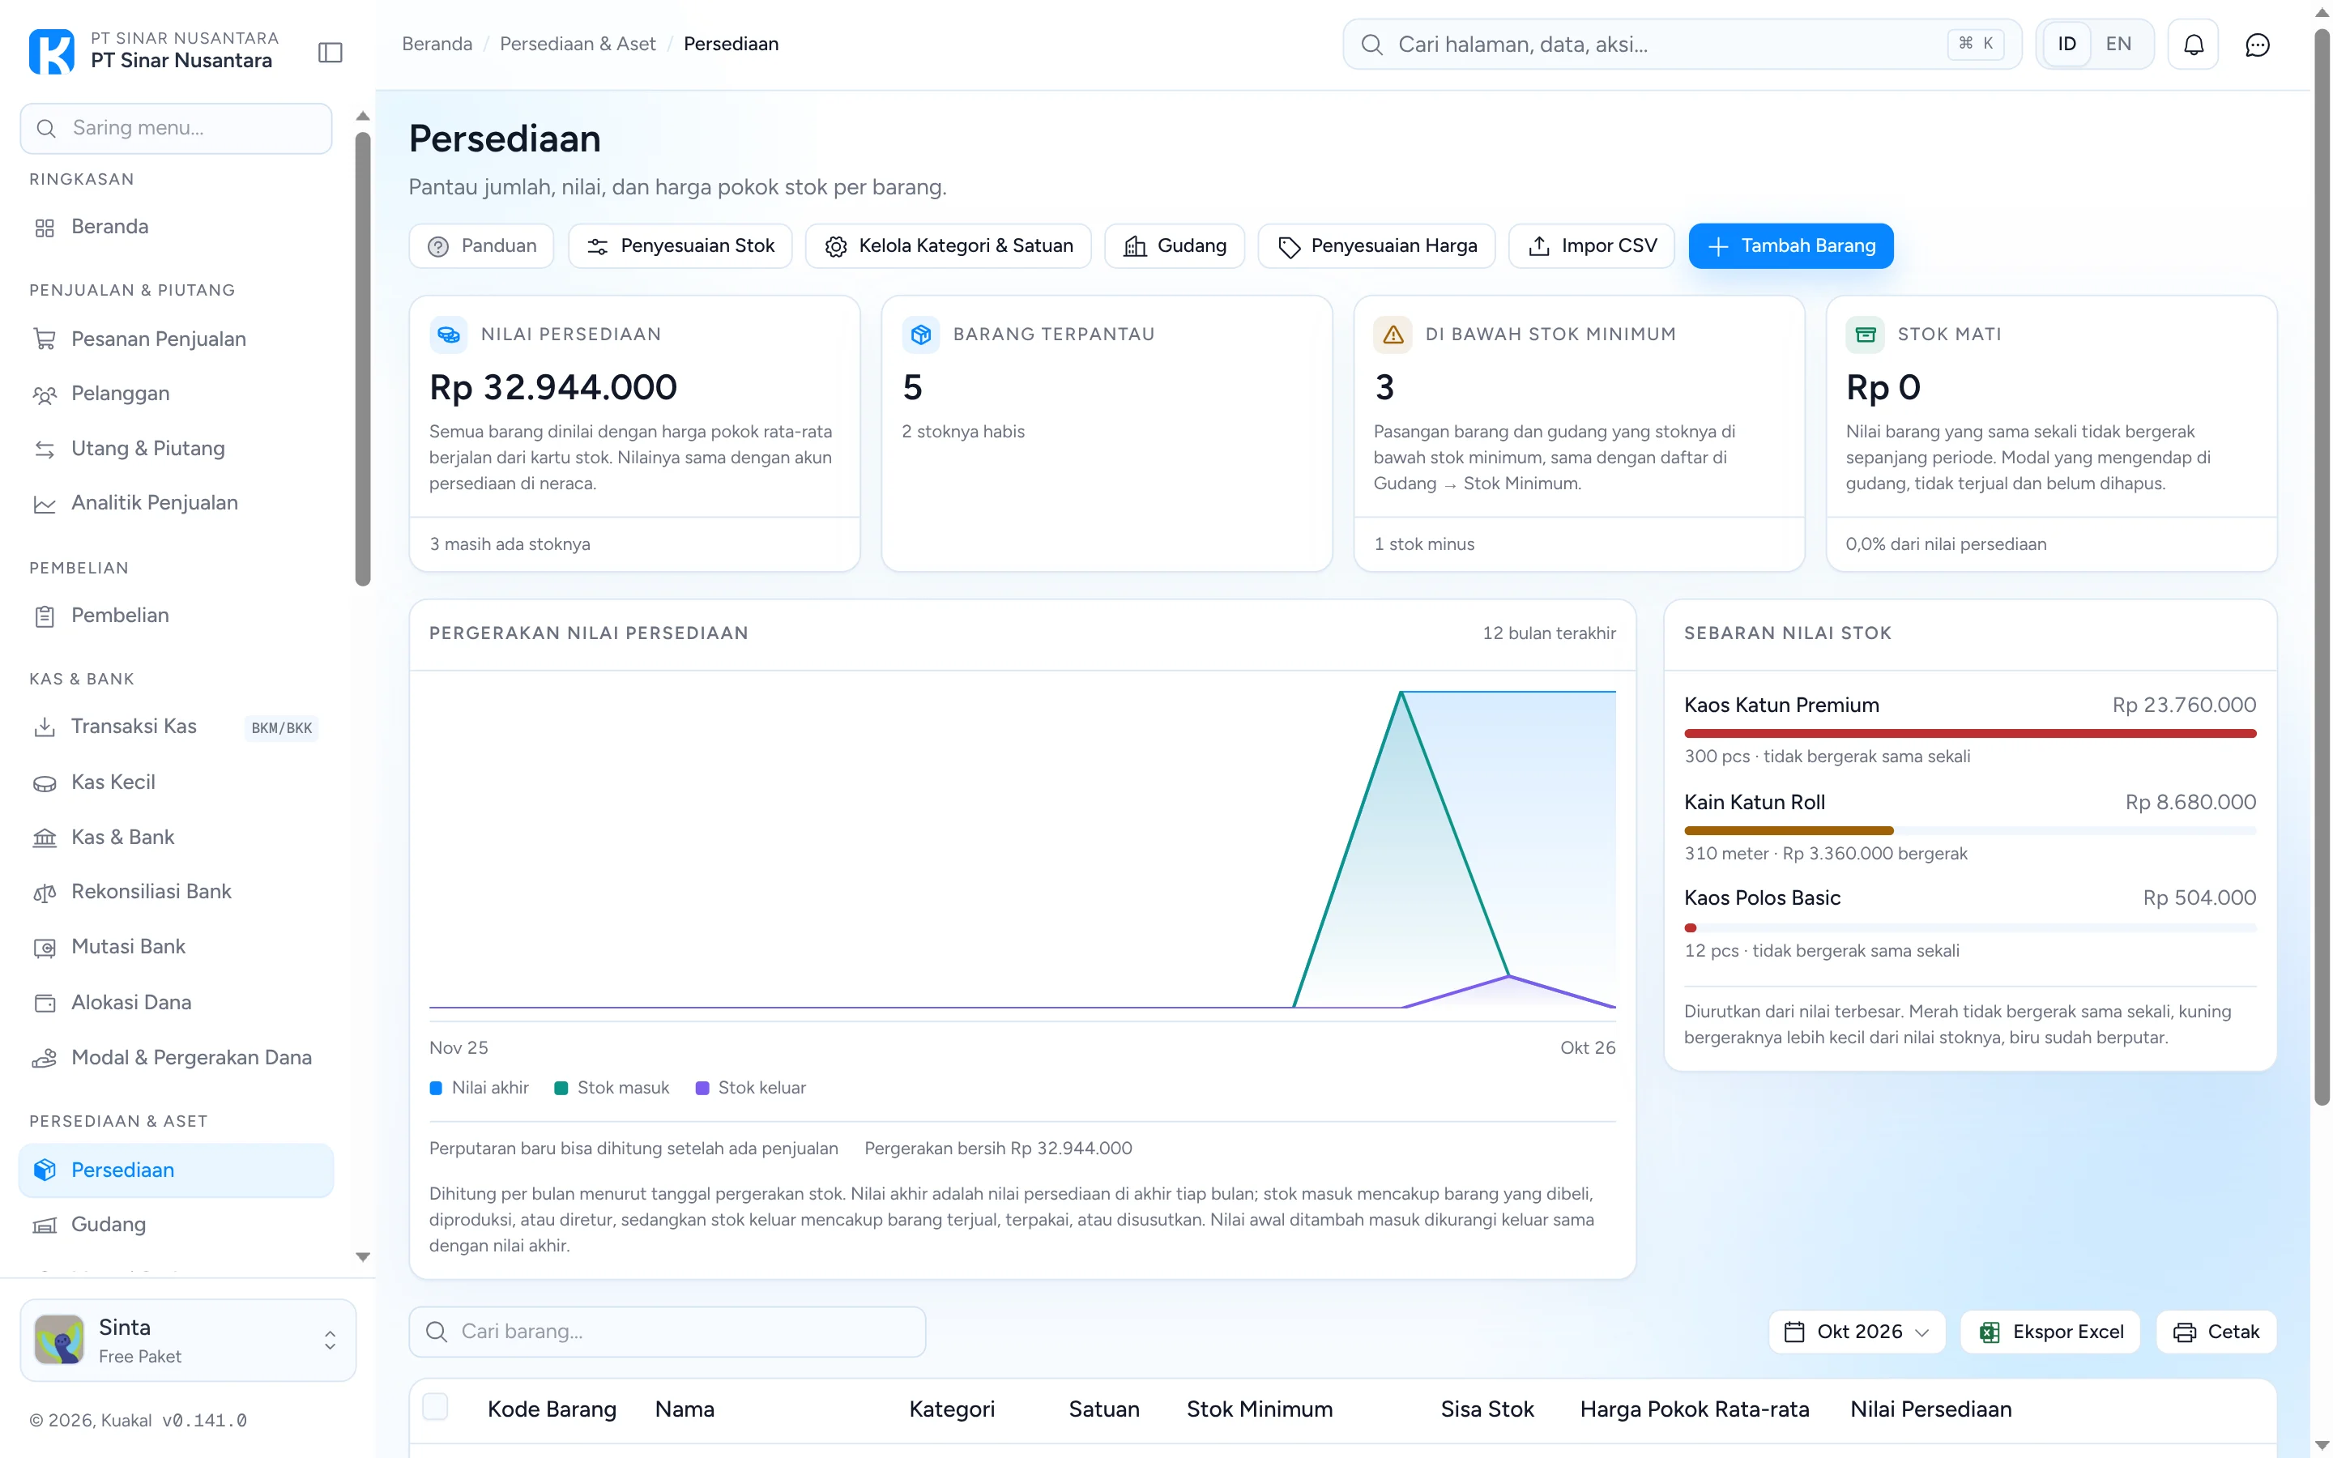This screenshot has height=1458, width=2333.
Task: Click the Di Bawah Stok Minimum warning icon
Action: [x=1393, y=335]
